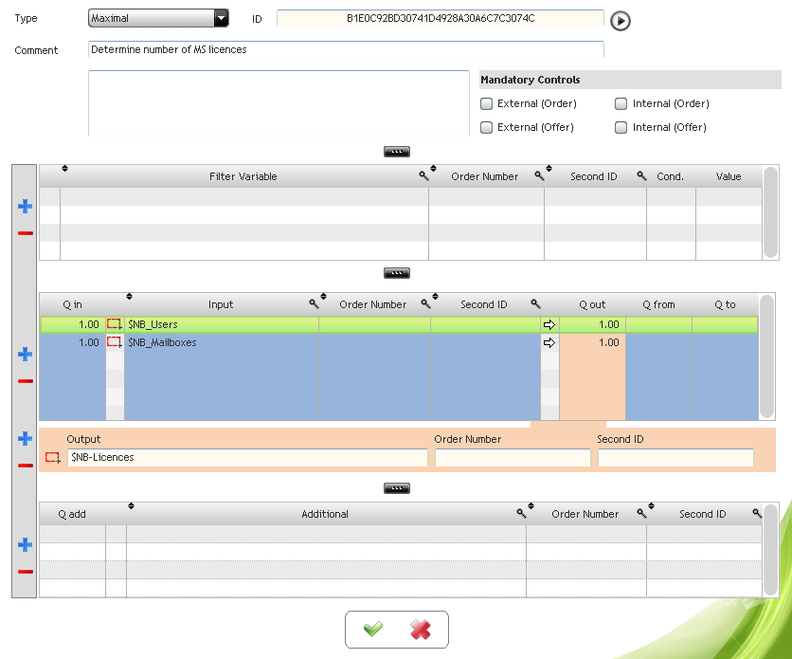Toggle the expander handle above the Additional table

click(397, 488)
